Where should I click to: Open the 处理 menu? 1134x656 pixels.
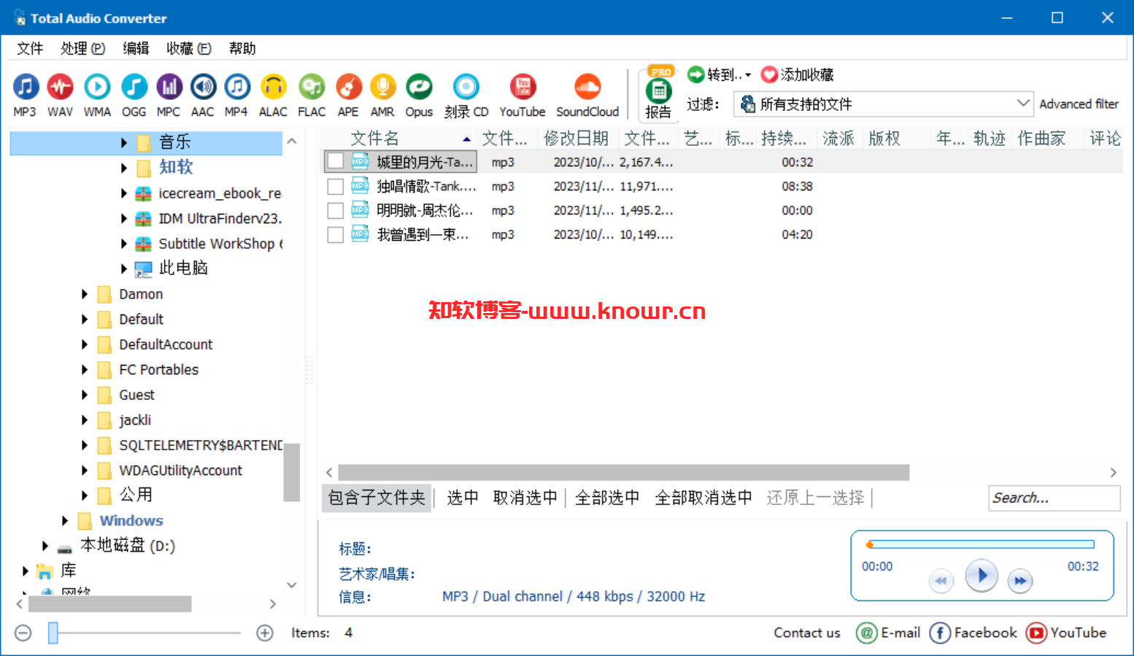point(83,48)
